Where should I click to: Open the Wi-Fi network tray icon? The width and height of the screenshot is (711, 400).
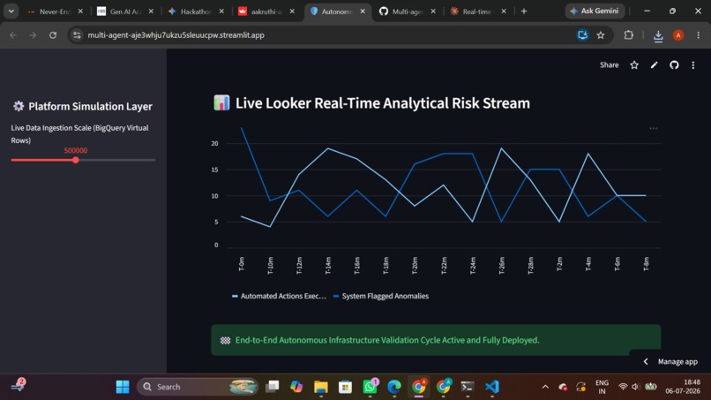(623, 387)
